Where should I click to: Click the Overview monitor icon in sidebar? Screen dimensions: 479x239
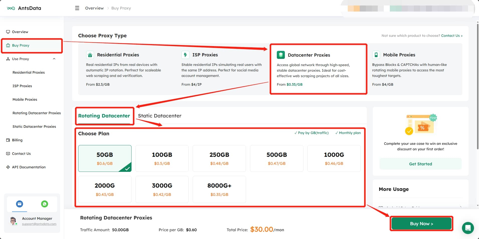8,32
